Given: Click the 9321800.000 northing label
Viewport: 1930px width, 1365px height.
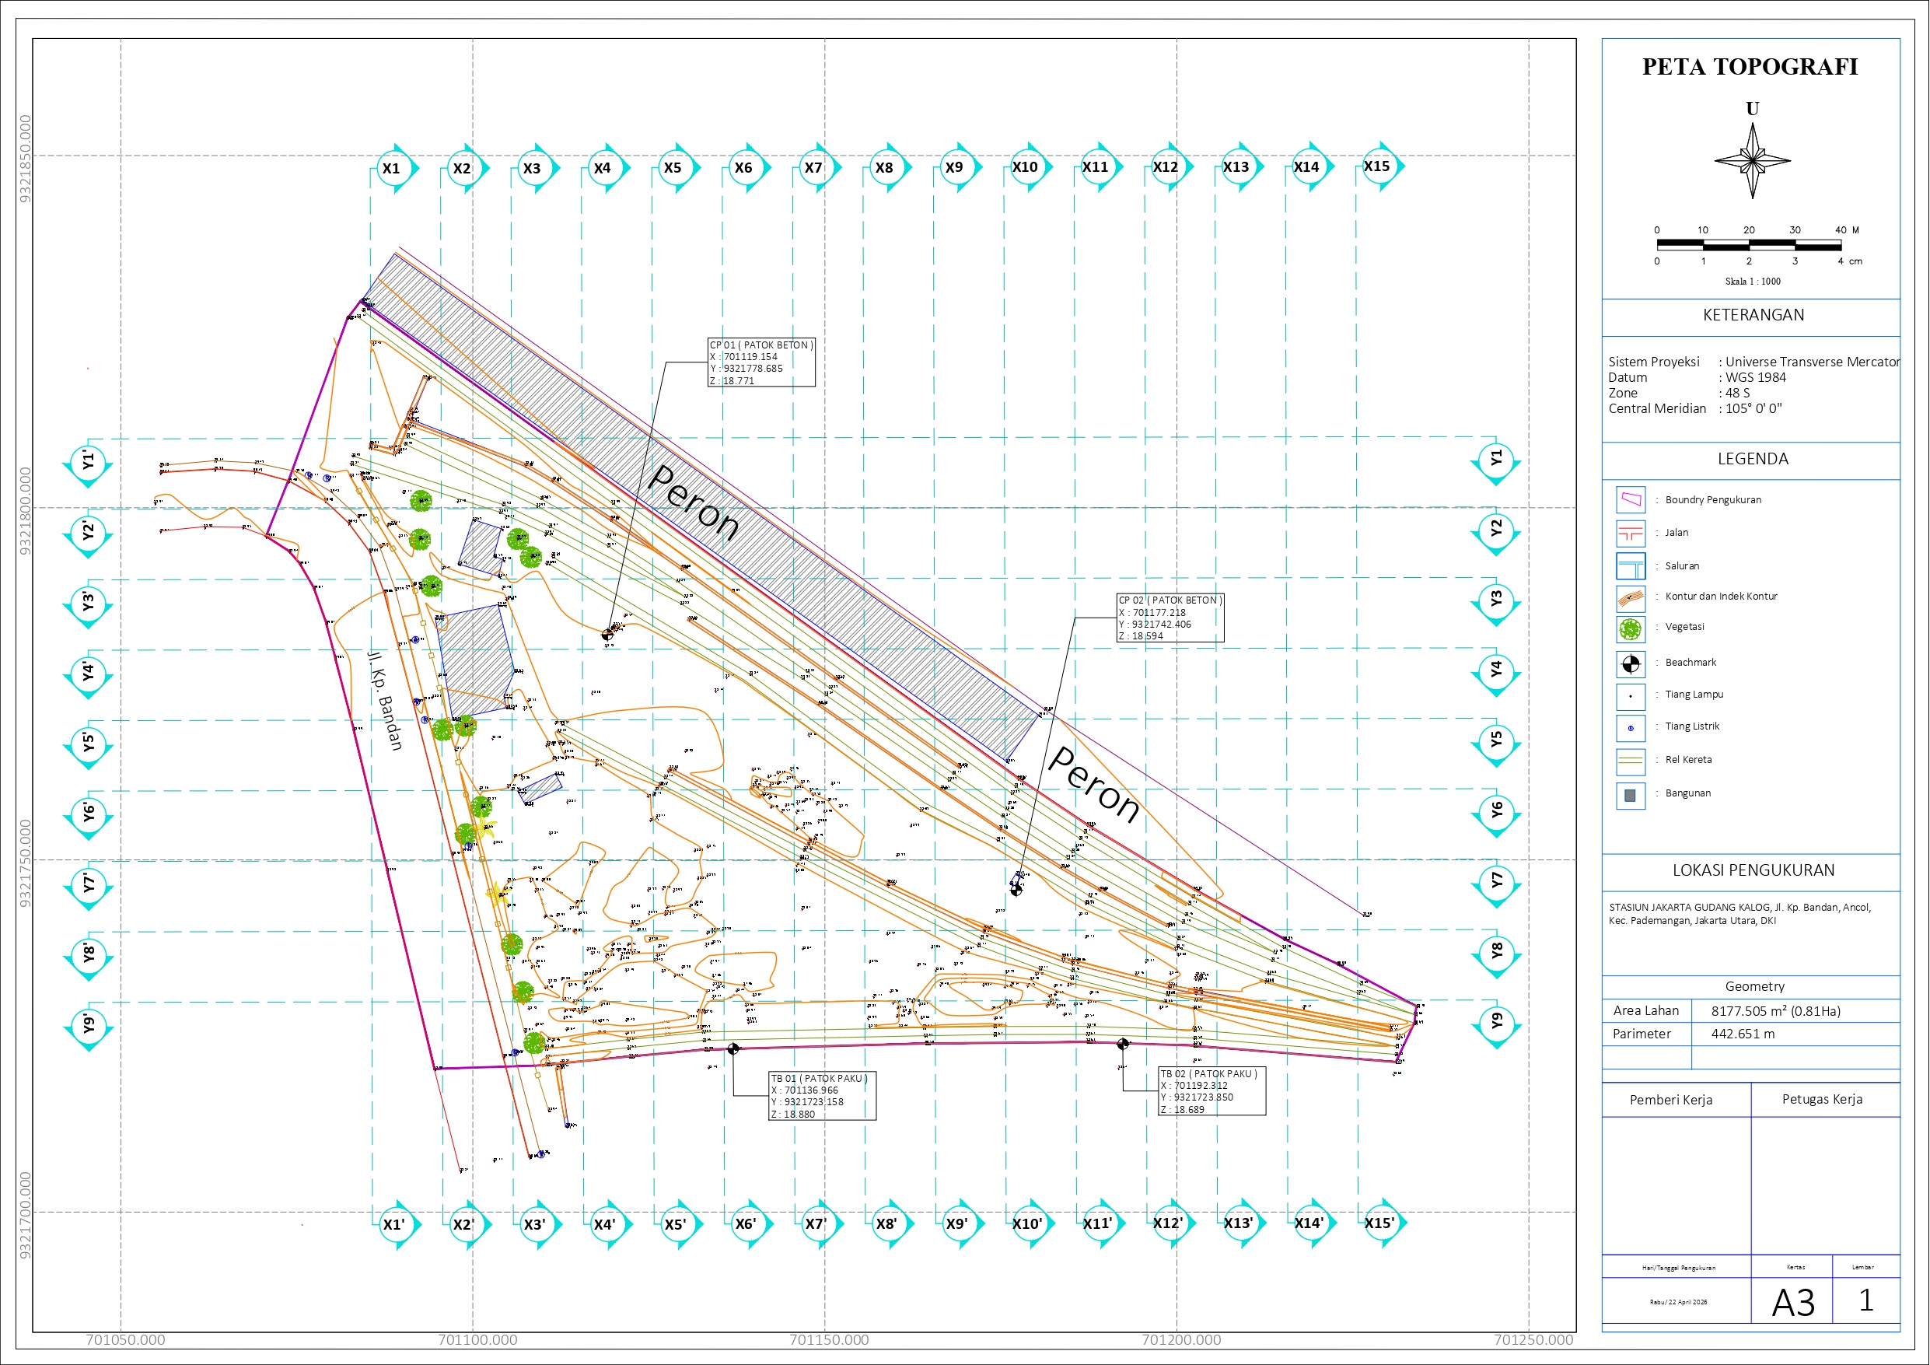Looking at the screenshot, I should tap(25, 510).
